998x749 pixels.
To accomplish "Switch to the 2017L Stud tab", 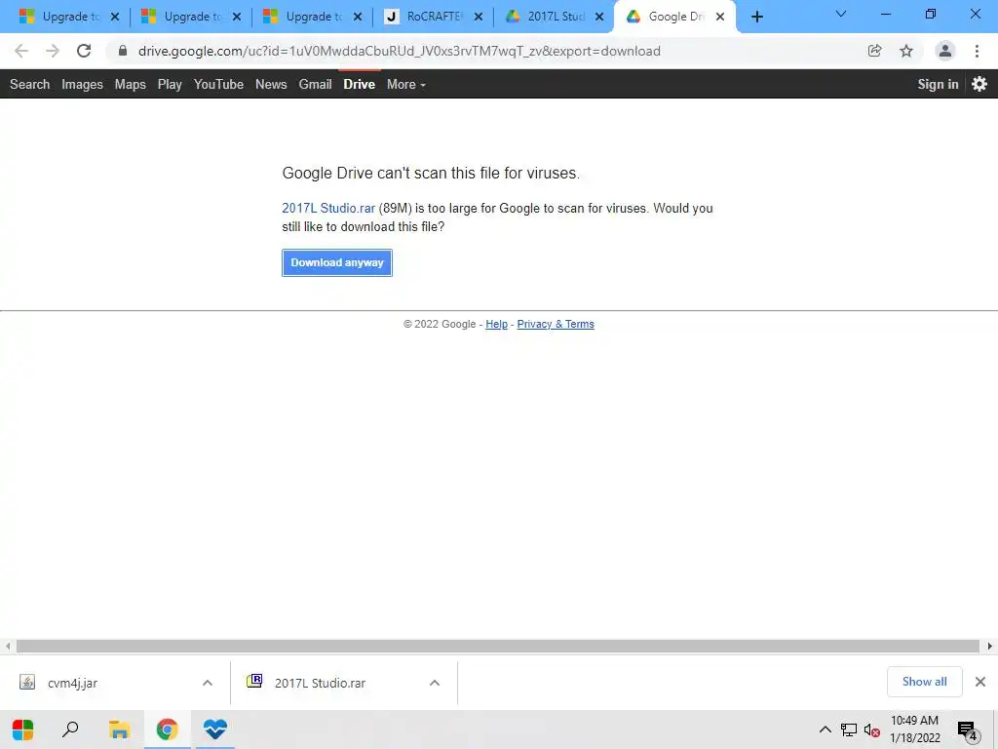I will 555,17.
